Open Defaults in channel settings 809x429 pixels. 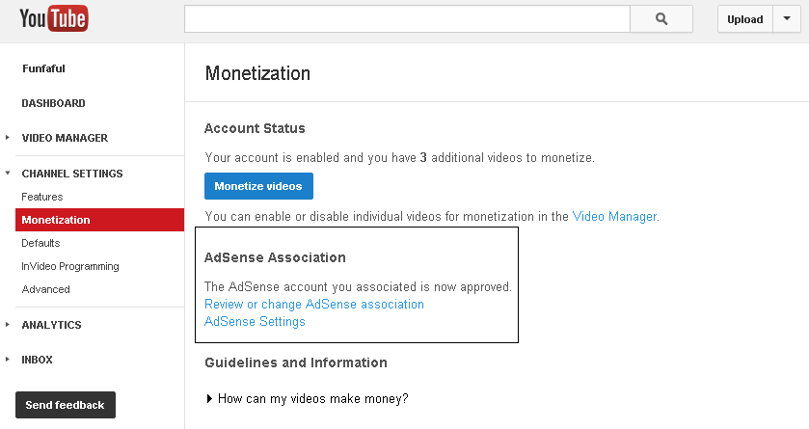pos(40,243)
